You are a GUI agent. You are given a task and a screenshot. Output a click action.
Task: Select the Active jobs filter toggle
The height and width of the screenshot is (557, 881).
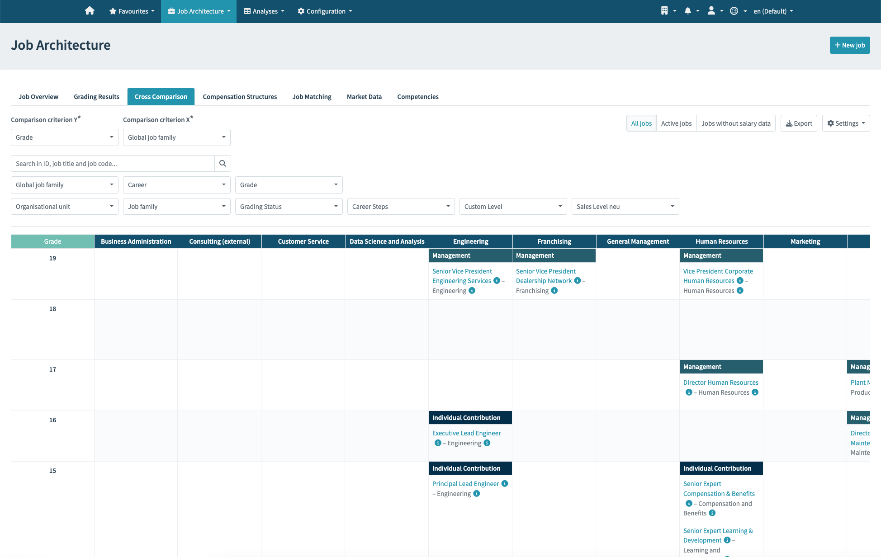(676, 123)
